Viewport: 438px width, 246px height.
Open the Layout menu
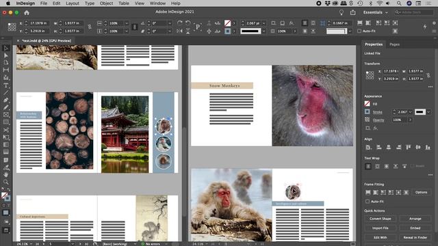[x=73, y=3]
